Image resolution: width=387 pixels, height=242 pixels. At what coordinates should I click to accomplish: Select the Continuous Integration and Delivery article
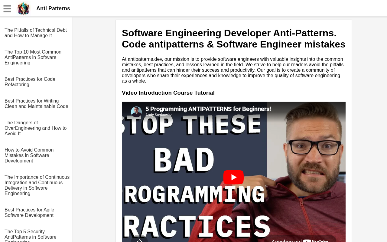point(37,185)
